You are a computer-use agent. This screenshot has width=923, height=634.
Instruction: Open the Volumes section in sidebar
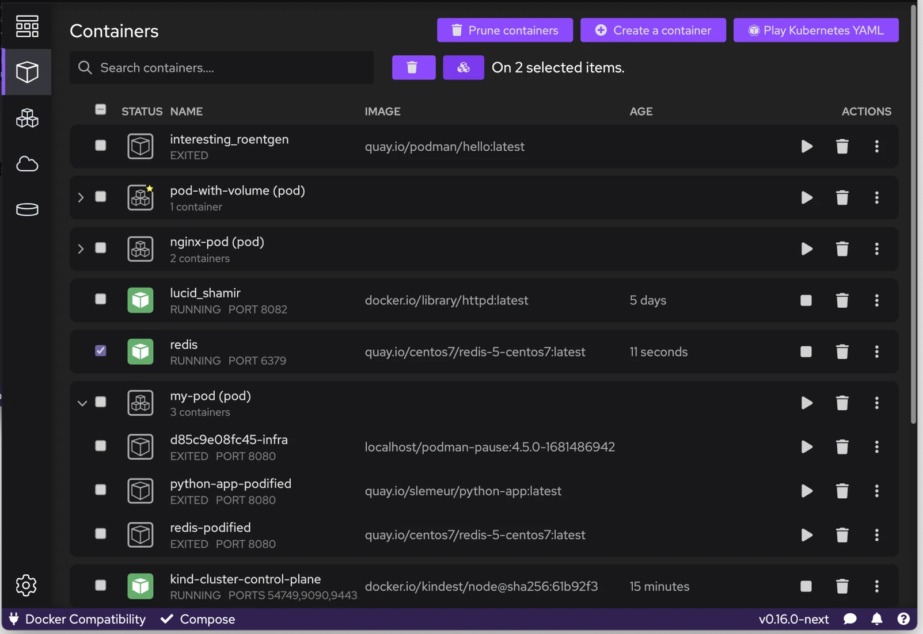coord(27,209)
